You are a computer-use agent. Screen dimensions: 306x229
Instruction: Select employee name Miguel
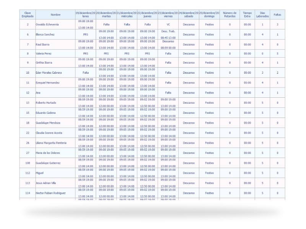point(39,173)
